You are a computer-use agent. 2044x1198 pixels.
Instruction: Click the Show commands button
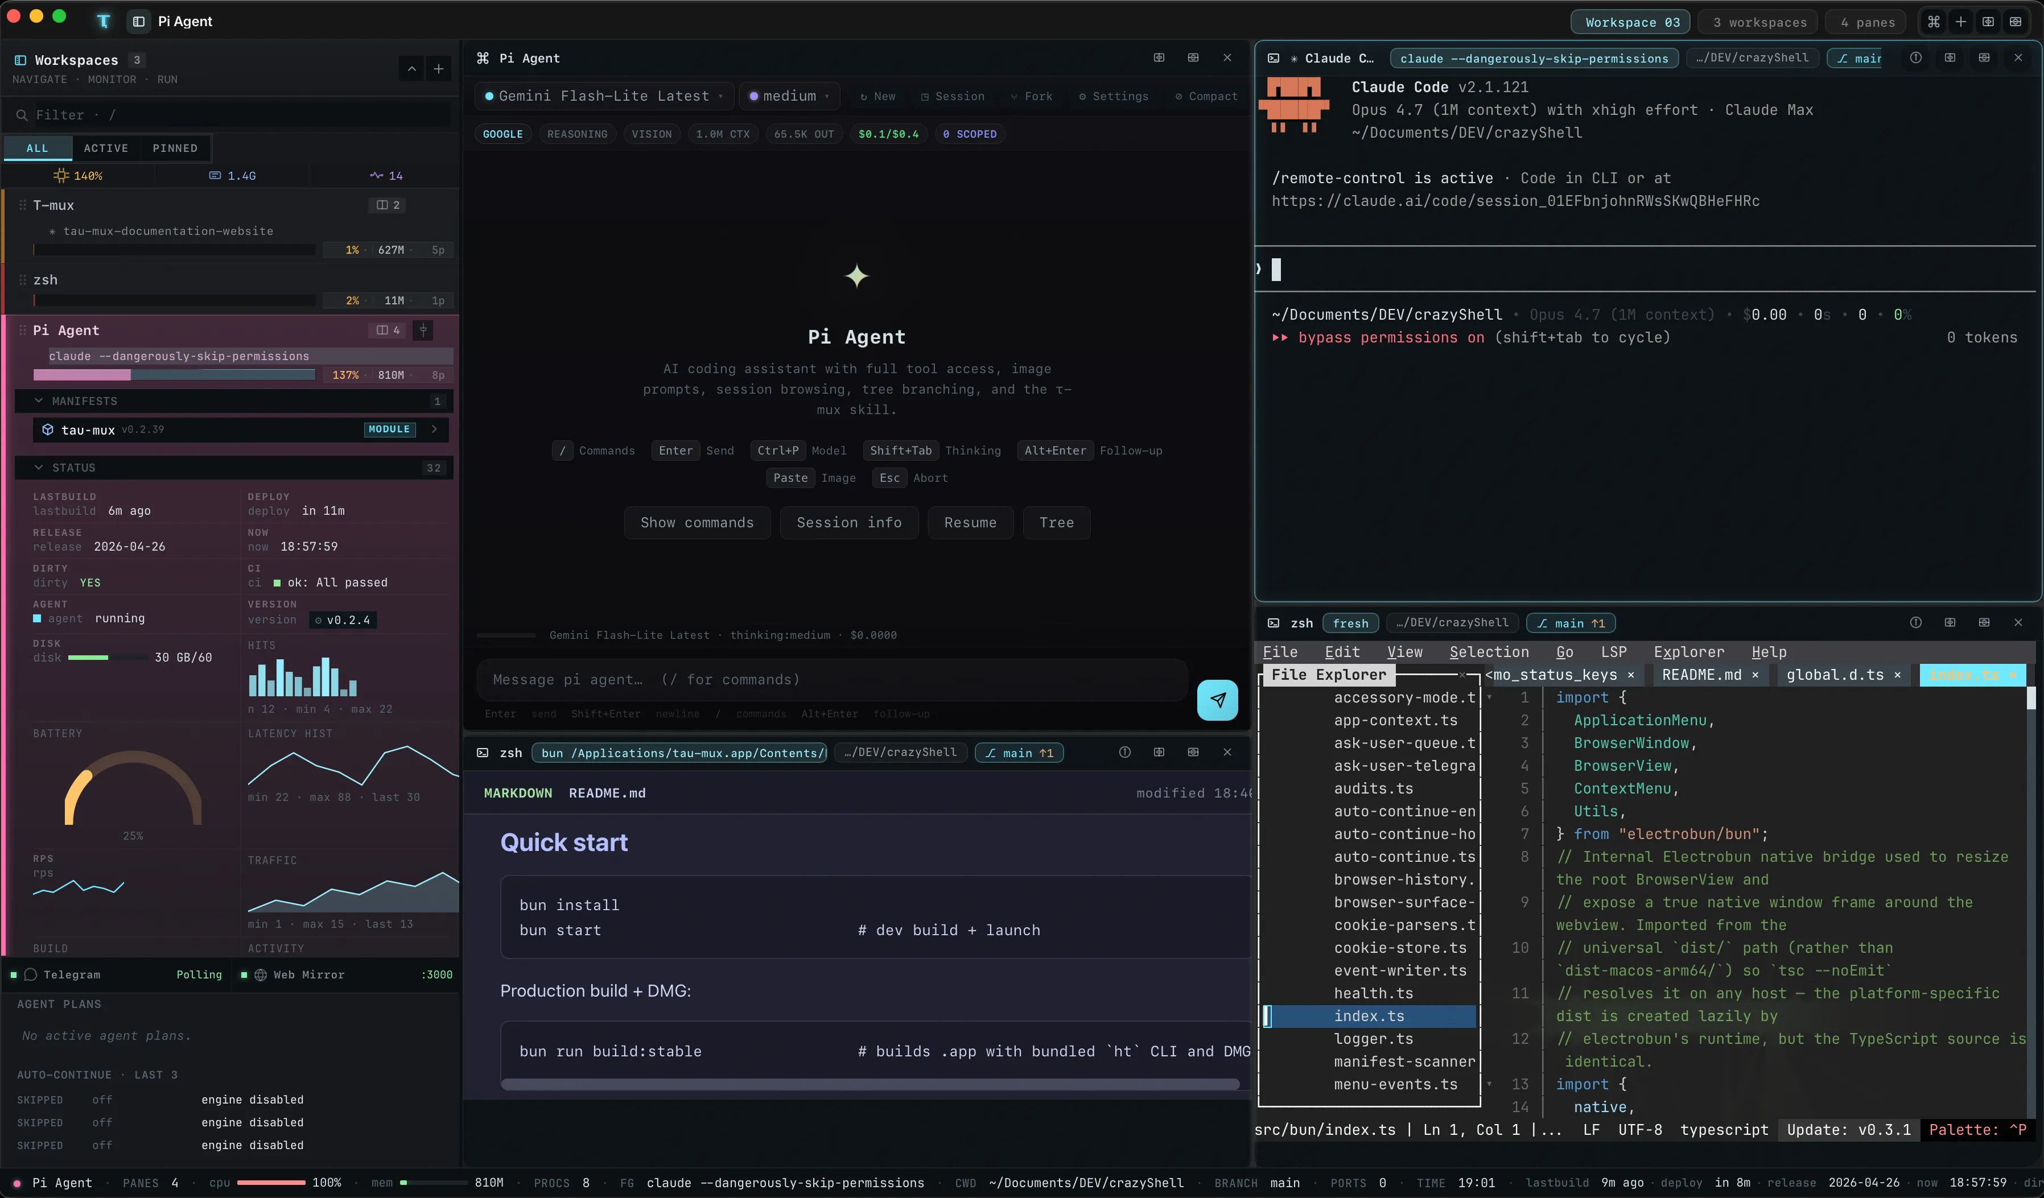(x=697, y=523)
